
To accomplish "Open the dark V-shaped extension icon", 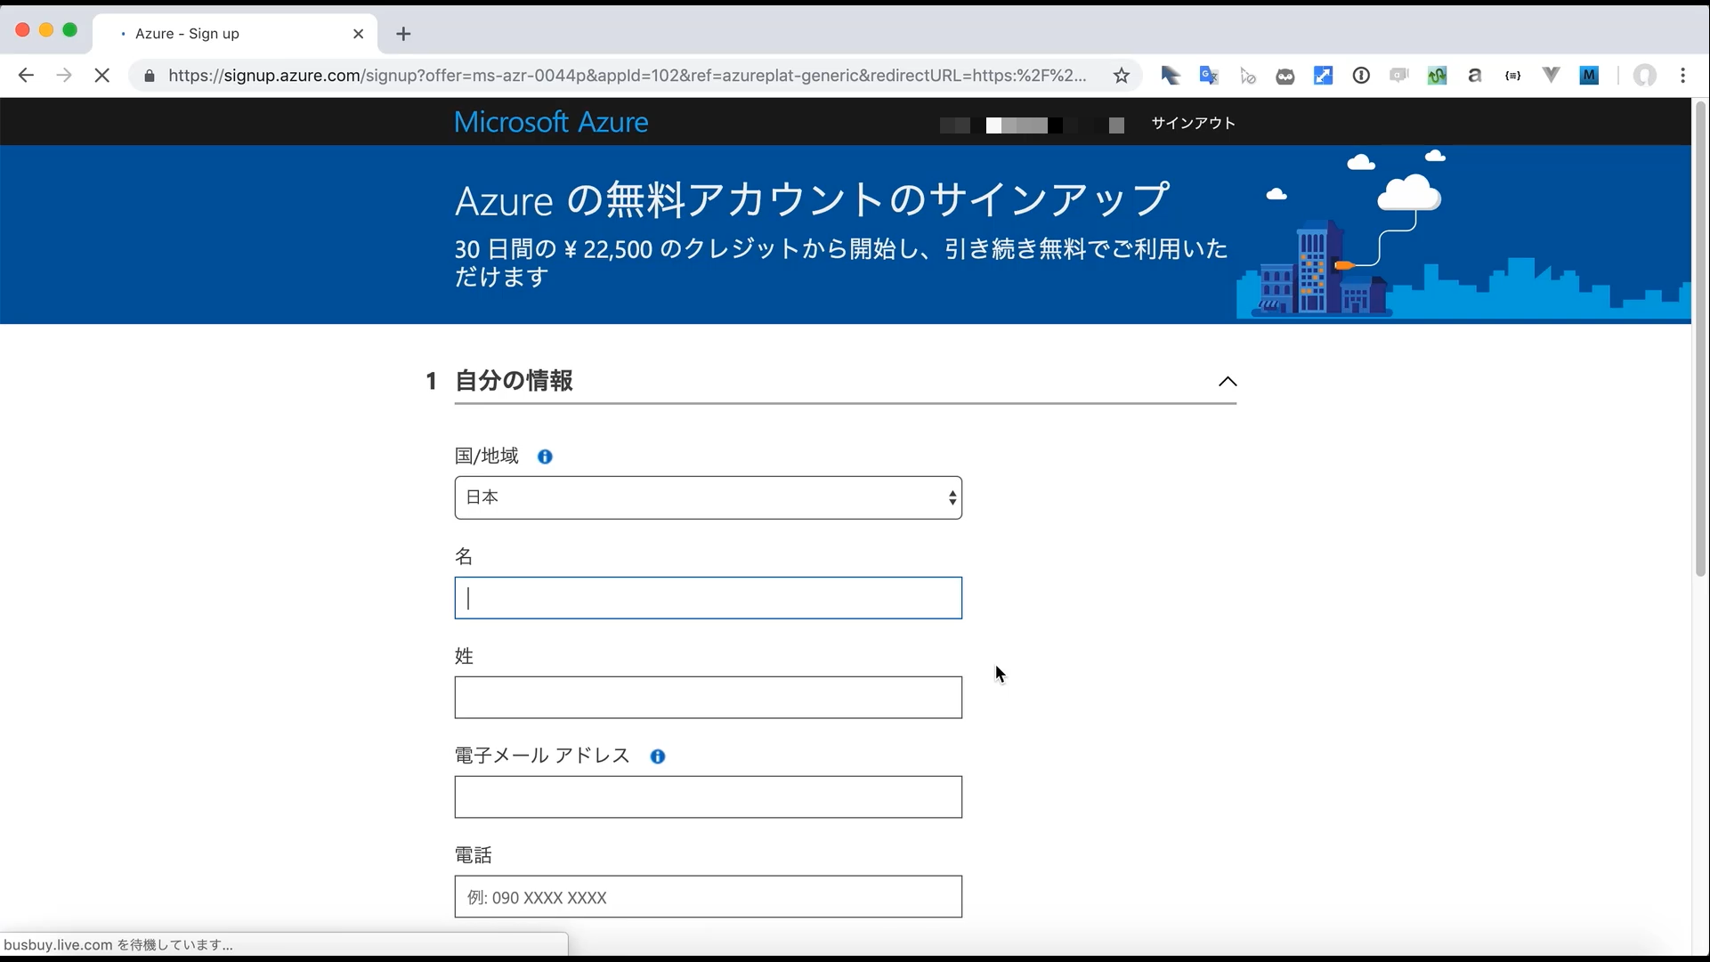I will click(1551, 76).
